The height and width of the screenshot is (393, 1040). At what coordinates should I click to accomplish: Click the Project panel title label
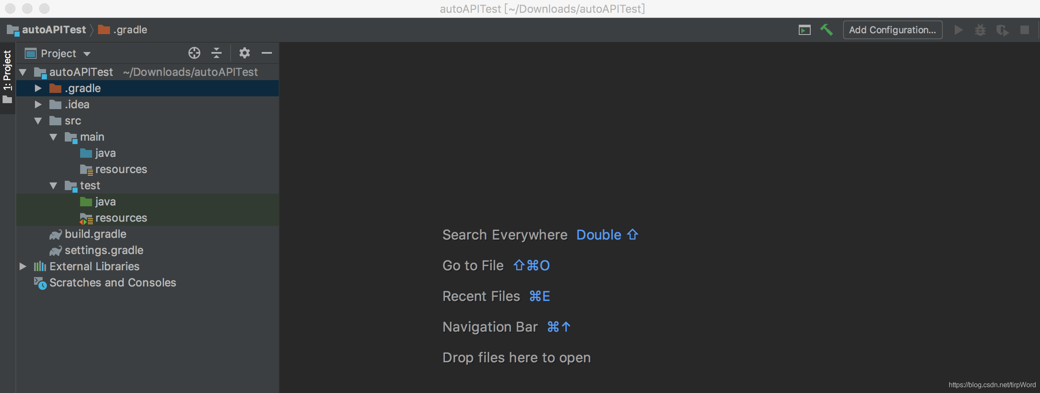point(58,53)
